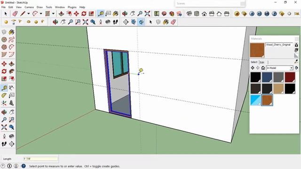Select the light blue glass material swatch

[x=255, y=100]
